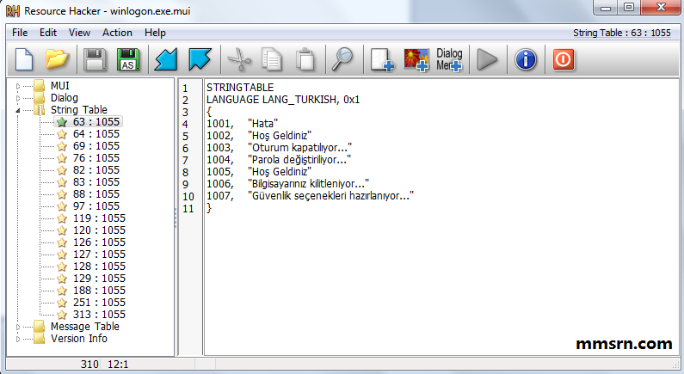Viewport: 684px width, 374px height.
Task: Click the splitter grip between tree and editor
Action: coord(176,218)
